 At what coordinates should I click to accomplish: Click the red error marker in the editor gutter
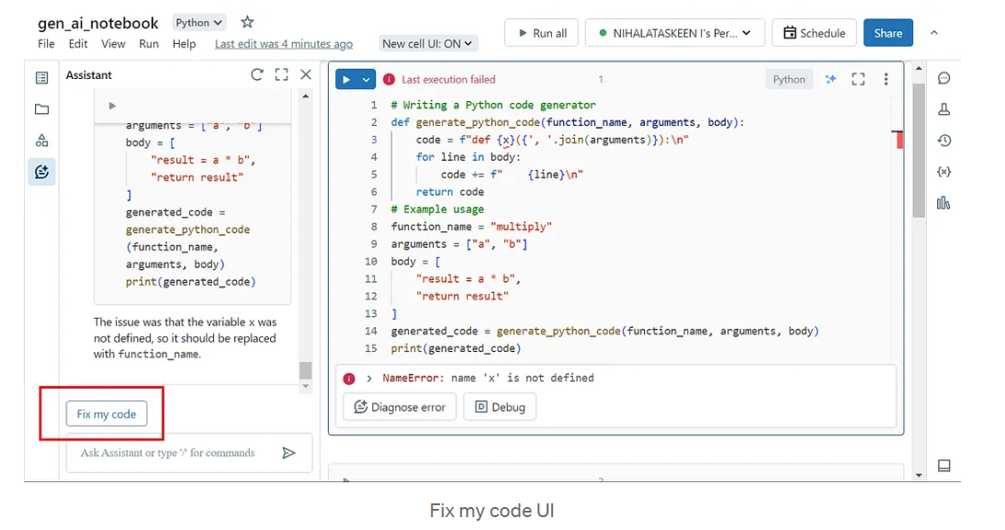tap(898, 139)
